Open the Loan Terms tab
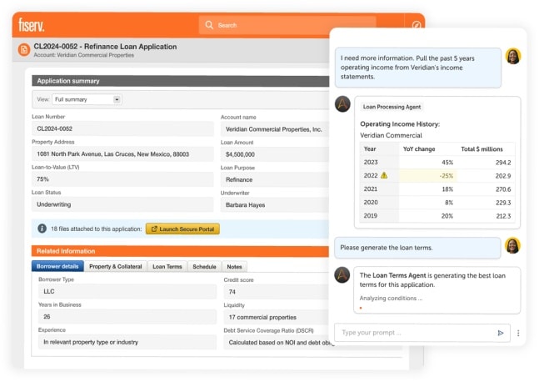 click(x=167, y=267)
